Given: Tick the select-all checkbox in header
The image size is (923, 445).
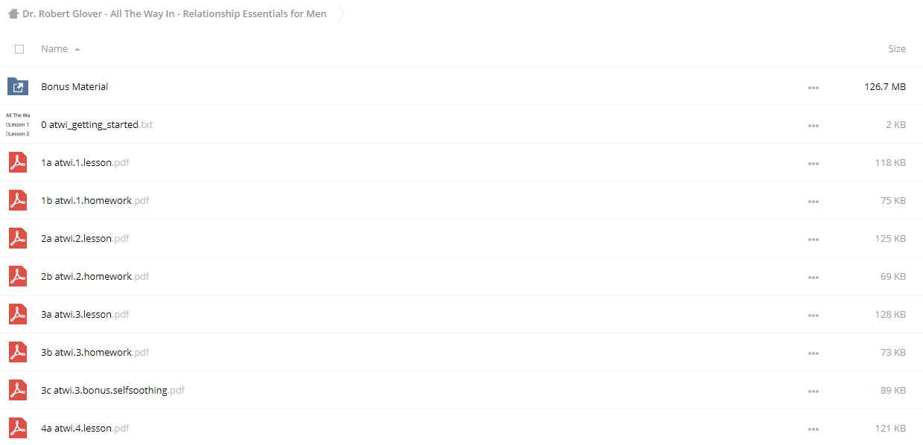Looking at the screenshot, I should pos(19,49).
